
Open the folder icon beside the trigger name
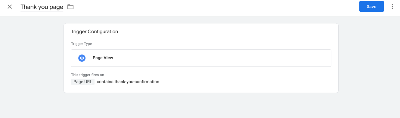pyautogui.click(x=70, y=7)
